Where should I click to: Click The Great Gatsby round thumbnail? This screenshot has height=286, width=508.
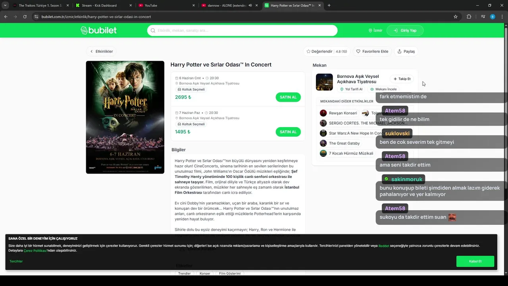pos(323,143)
